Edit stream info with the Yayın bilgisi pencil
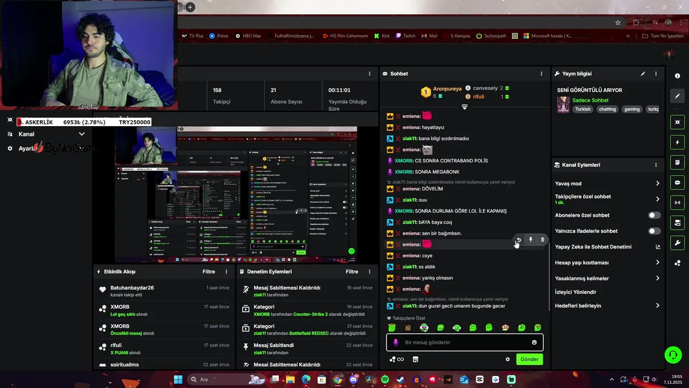Image resolution: width=689 pixels, height=388 pixels. (x=643, y=74)
